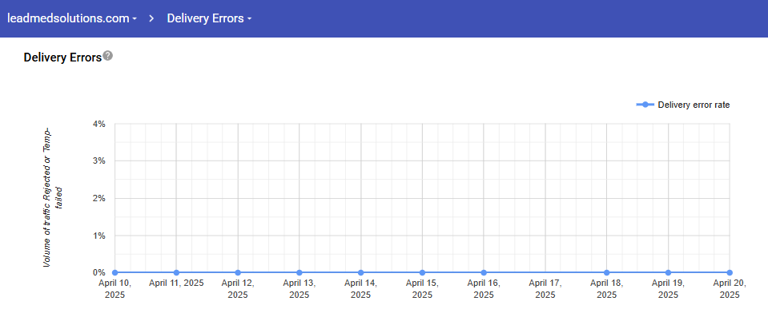768x321 pixels.
Task: Click the help icon beside Delivery Errors heading
Action: (108, 56)
